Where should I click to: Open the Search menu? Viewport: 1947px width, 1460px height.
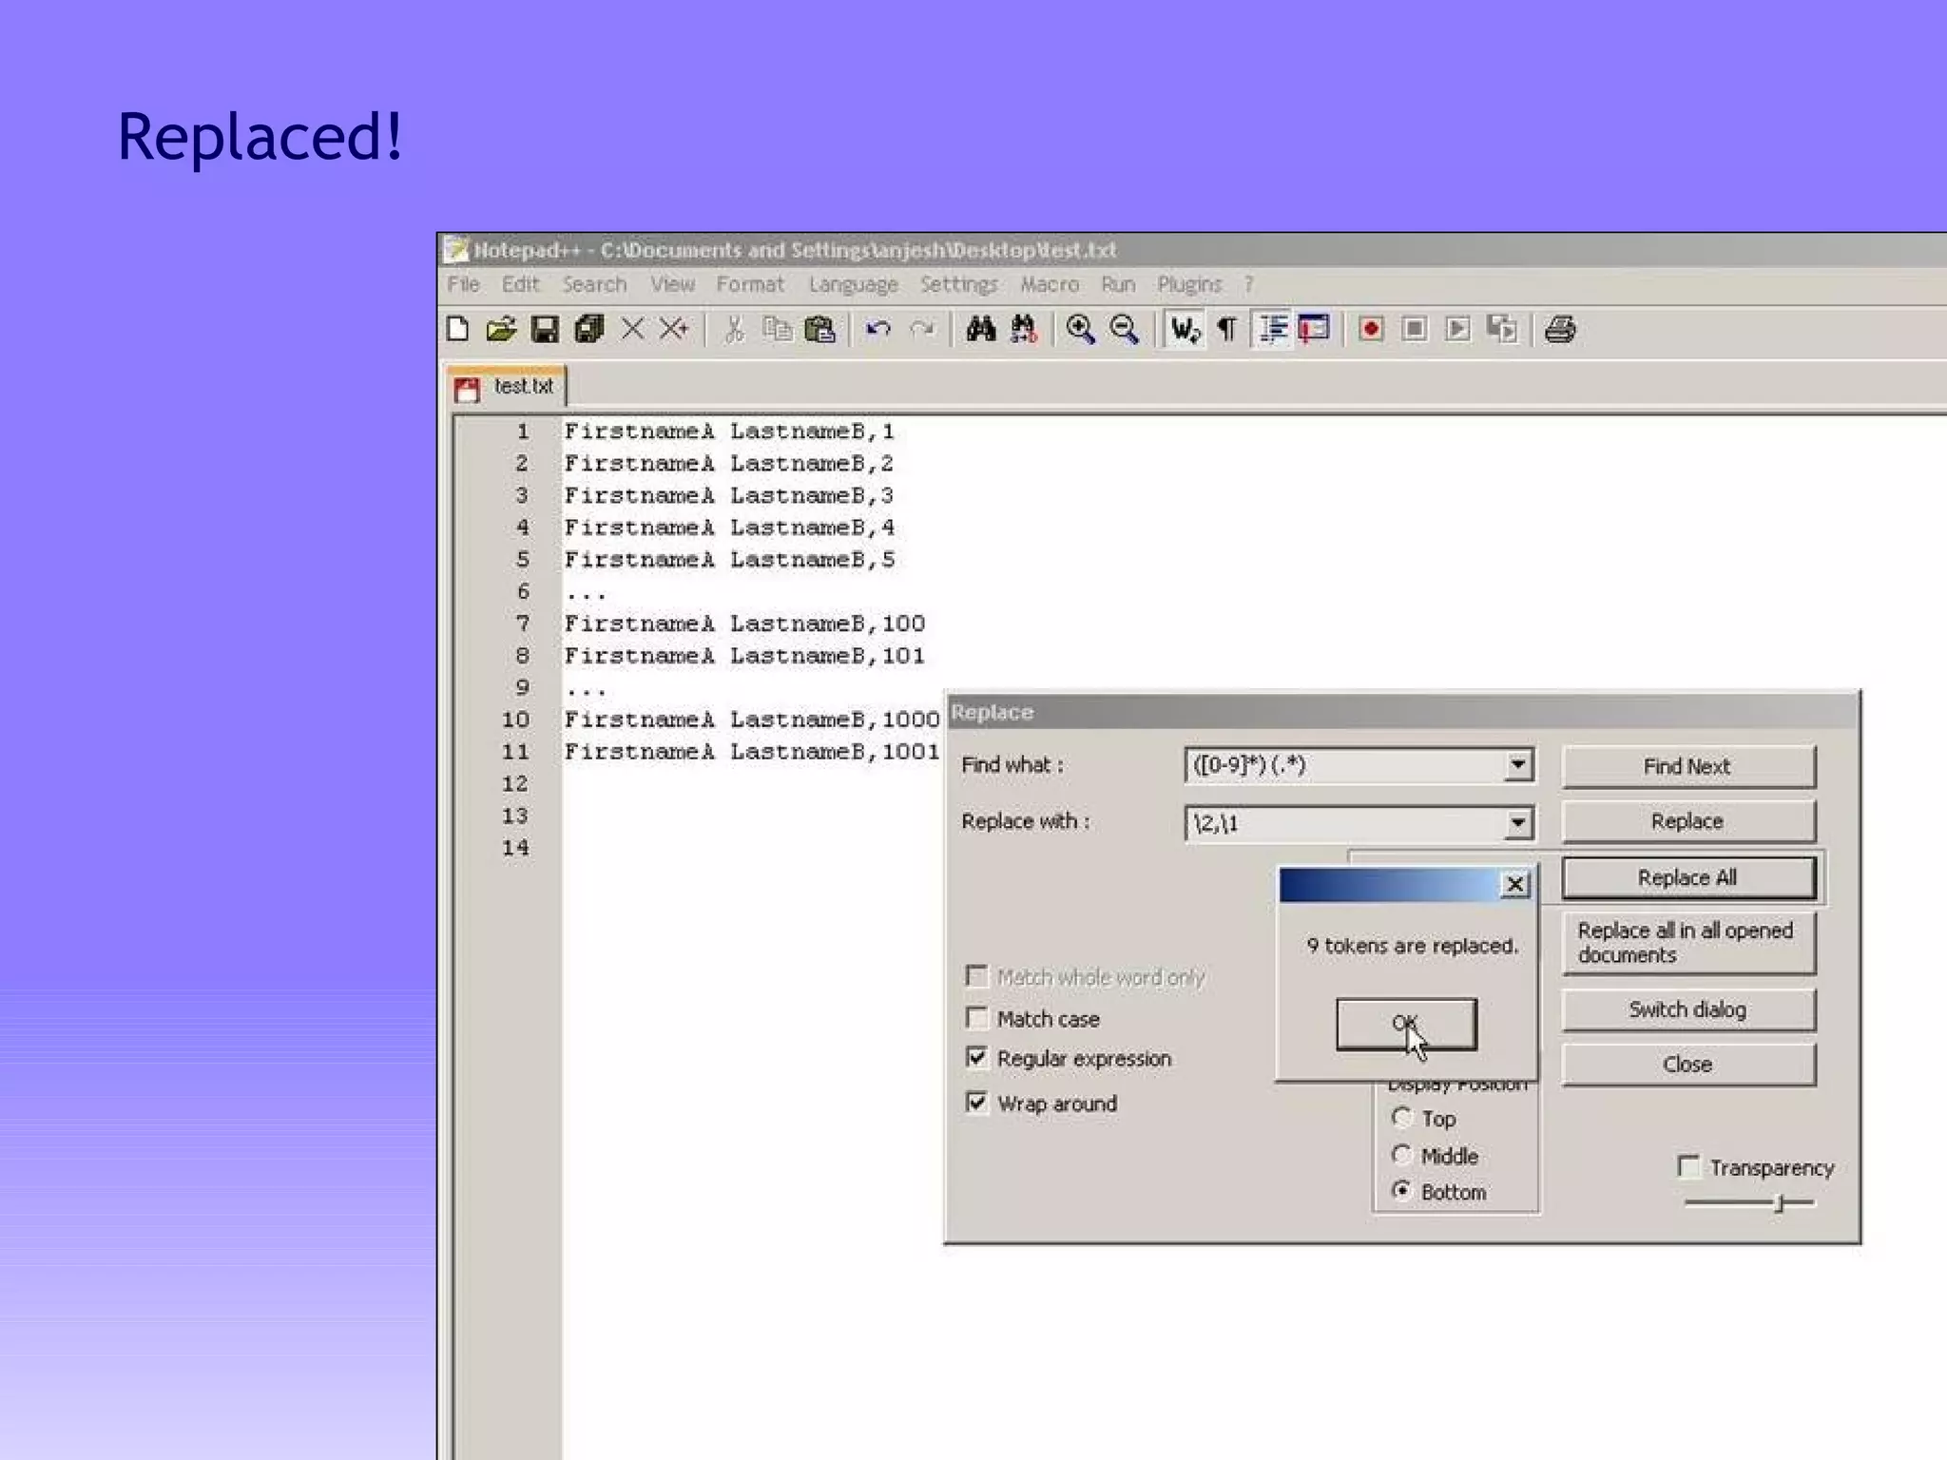[594, 284]
